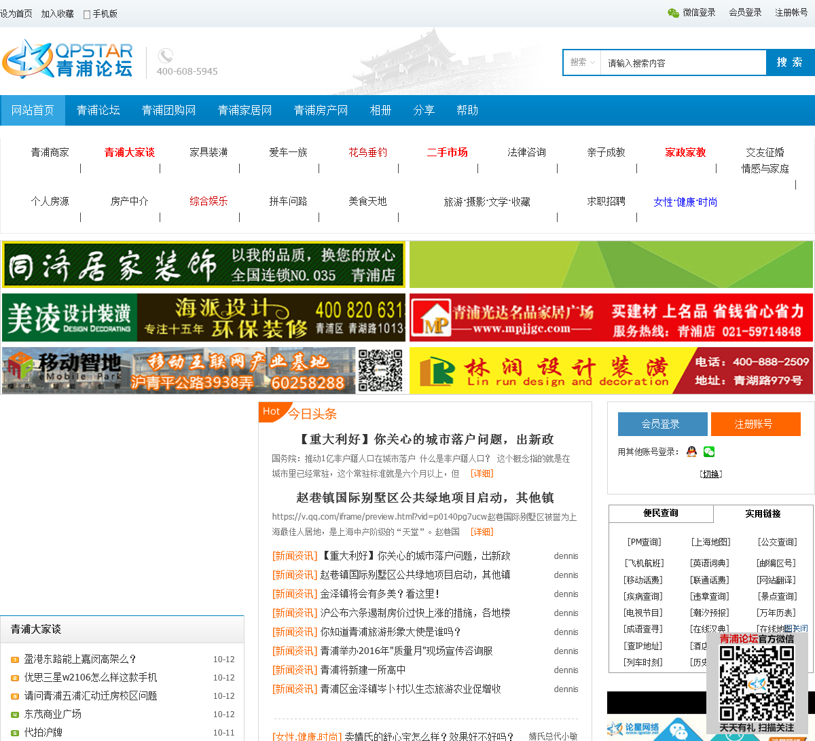Click the 切换 link under login

tap(711, 474)
